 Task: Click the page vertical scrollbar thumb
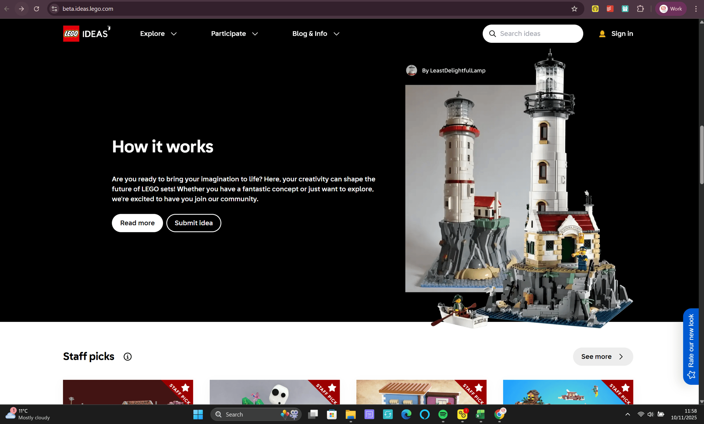701,155
